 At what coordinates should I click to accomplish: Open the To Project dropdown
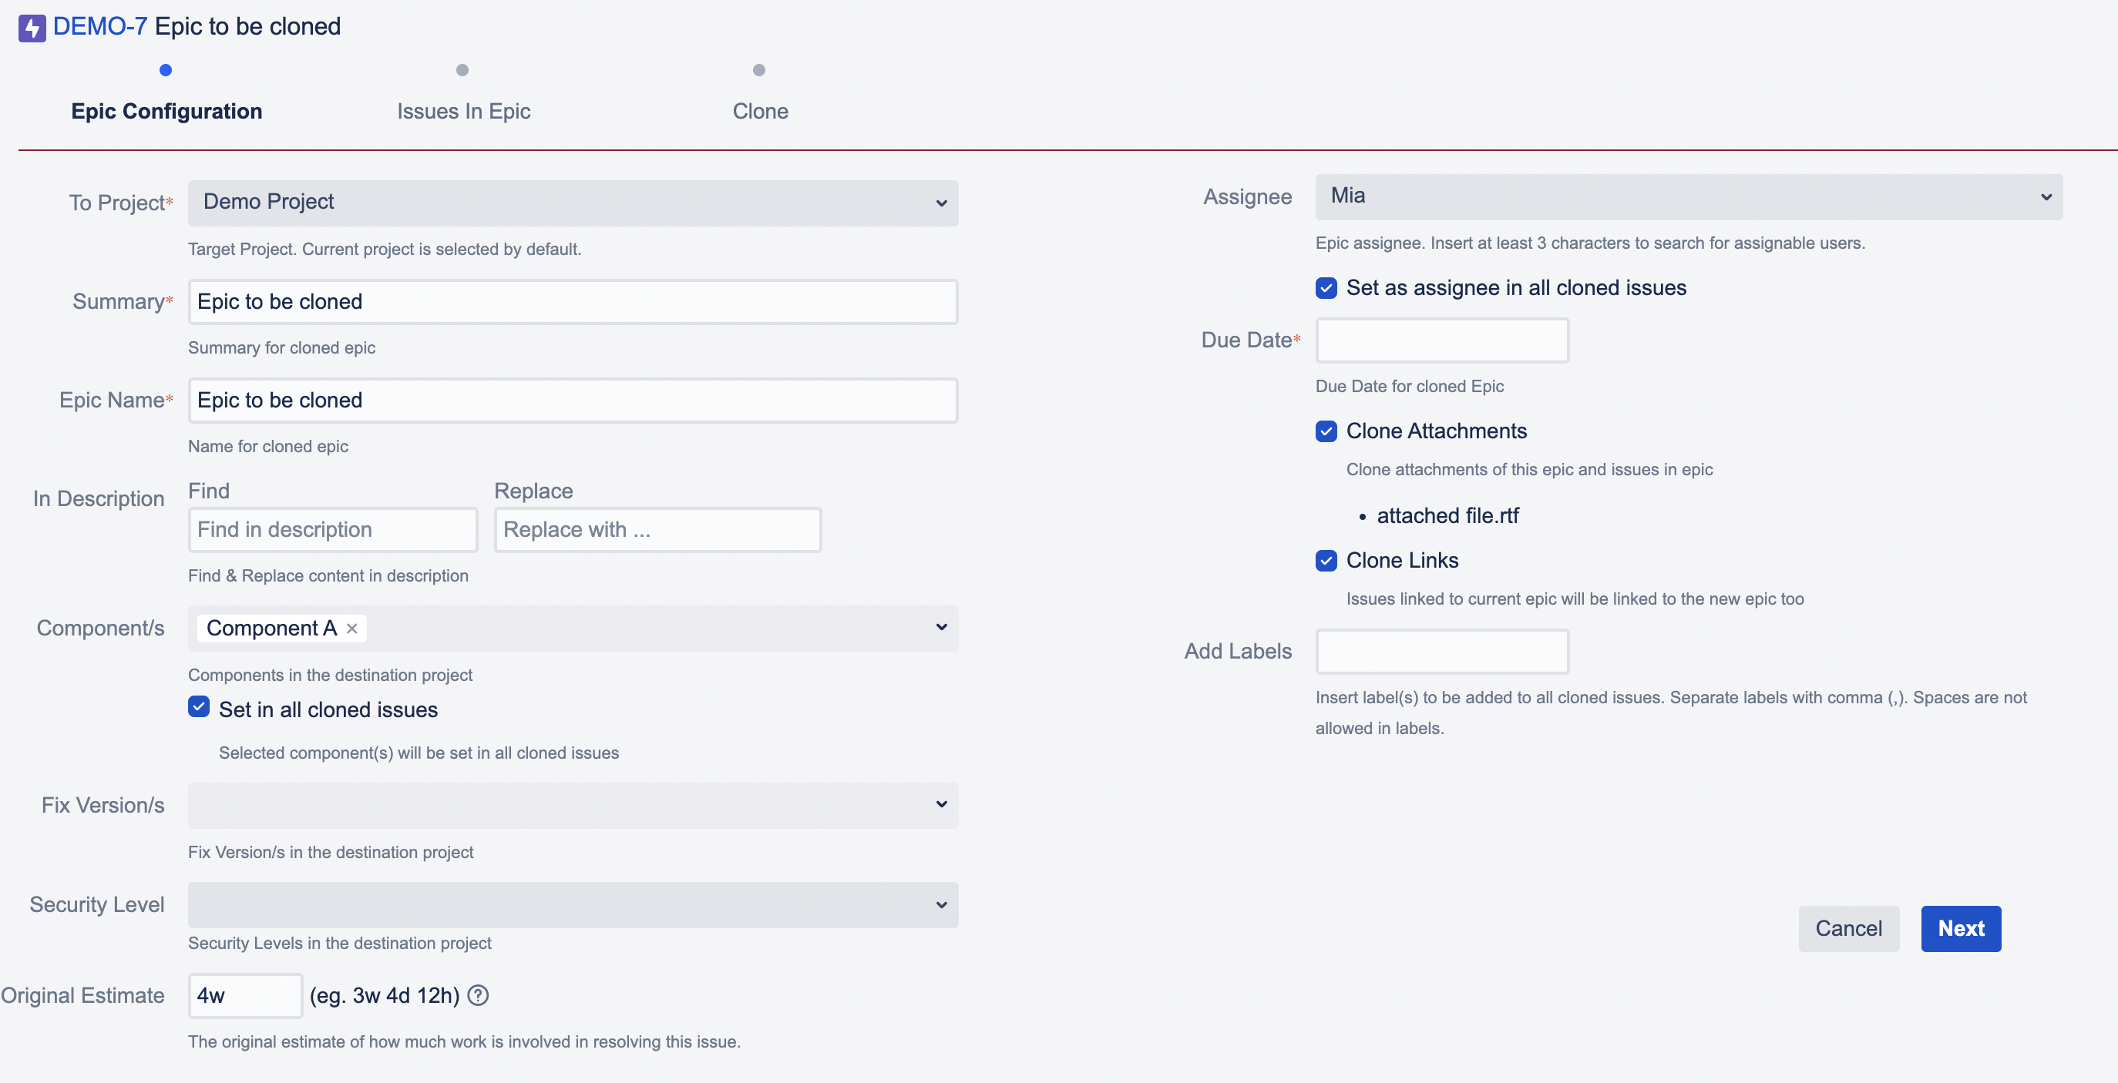(572, 203)
